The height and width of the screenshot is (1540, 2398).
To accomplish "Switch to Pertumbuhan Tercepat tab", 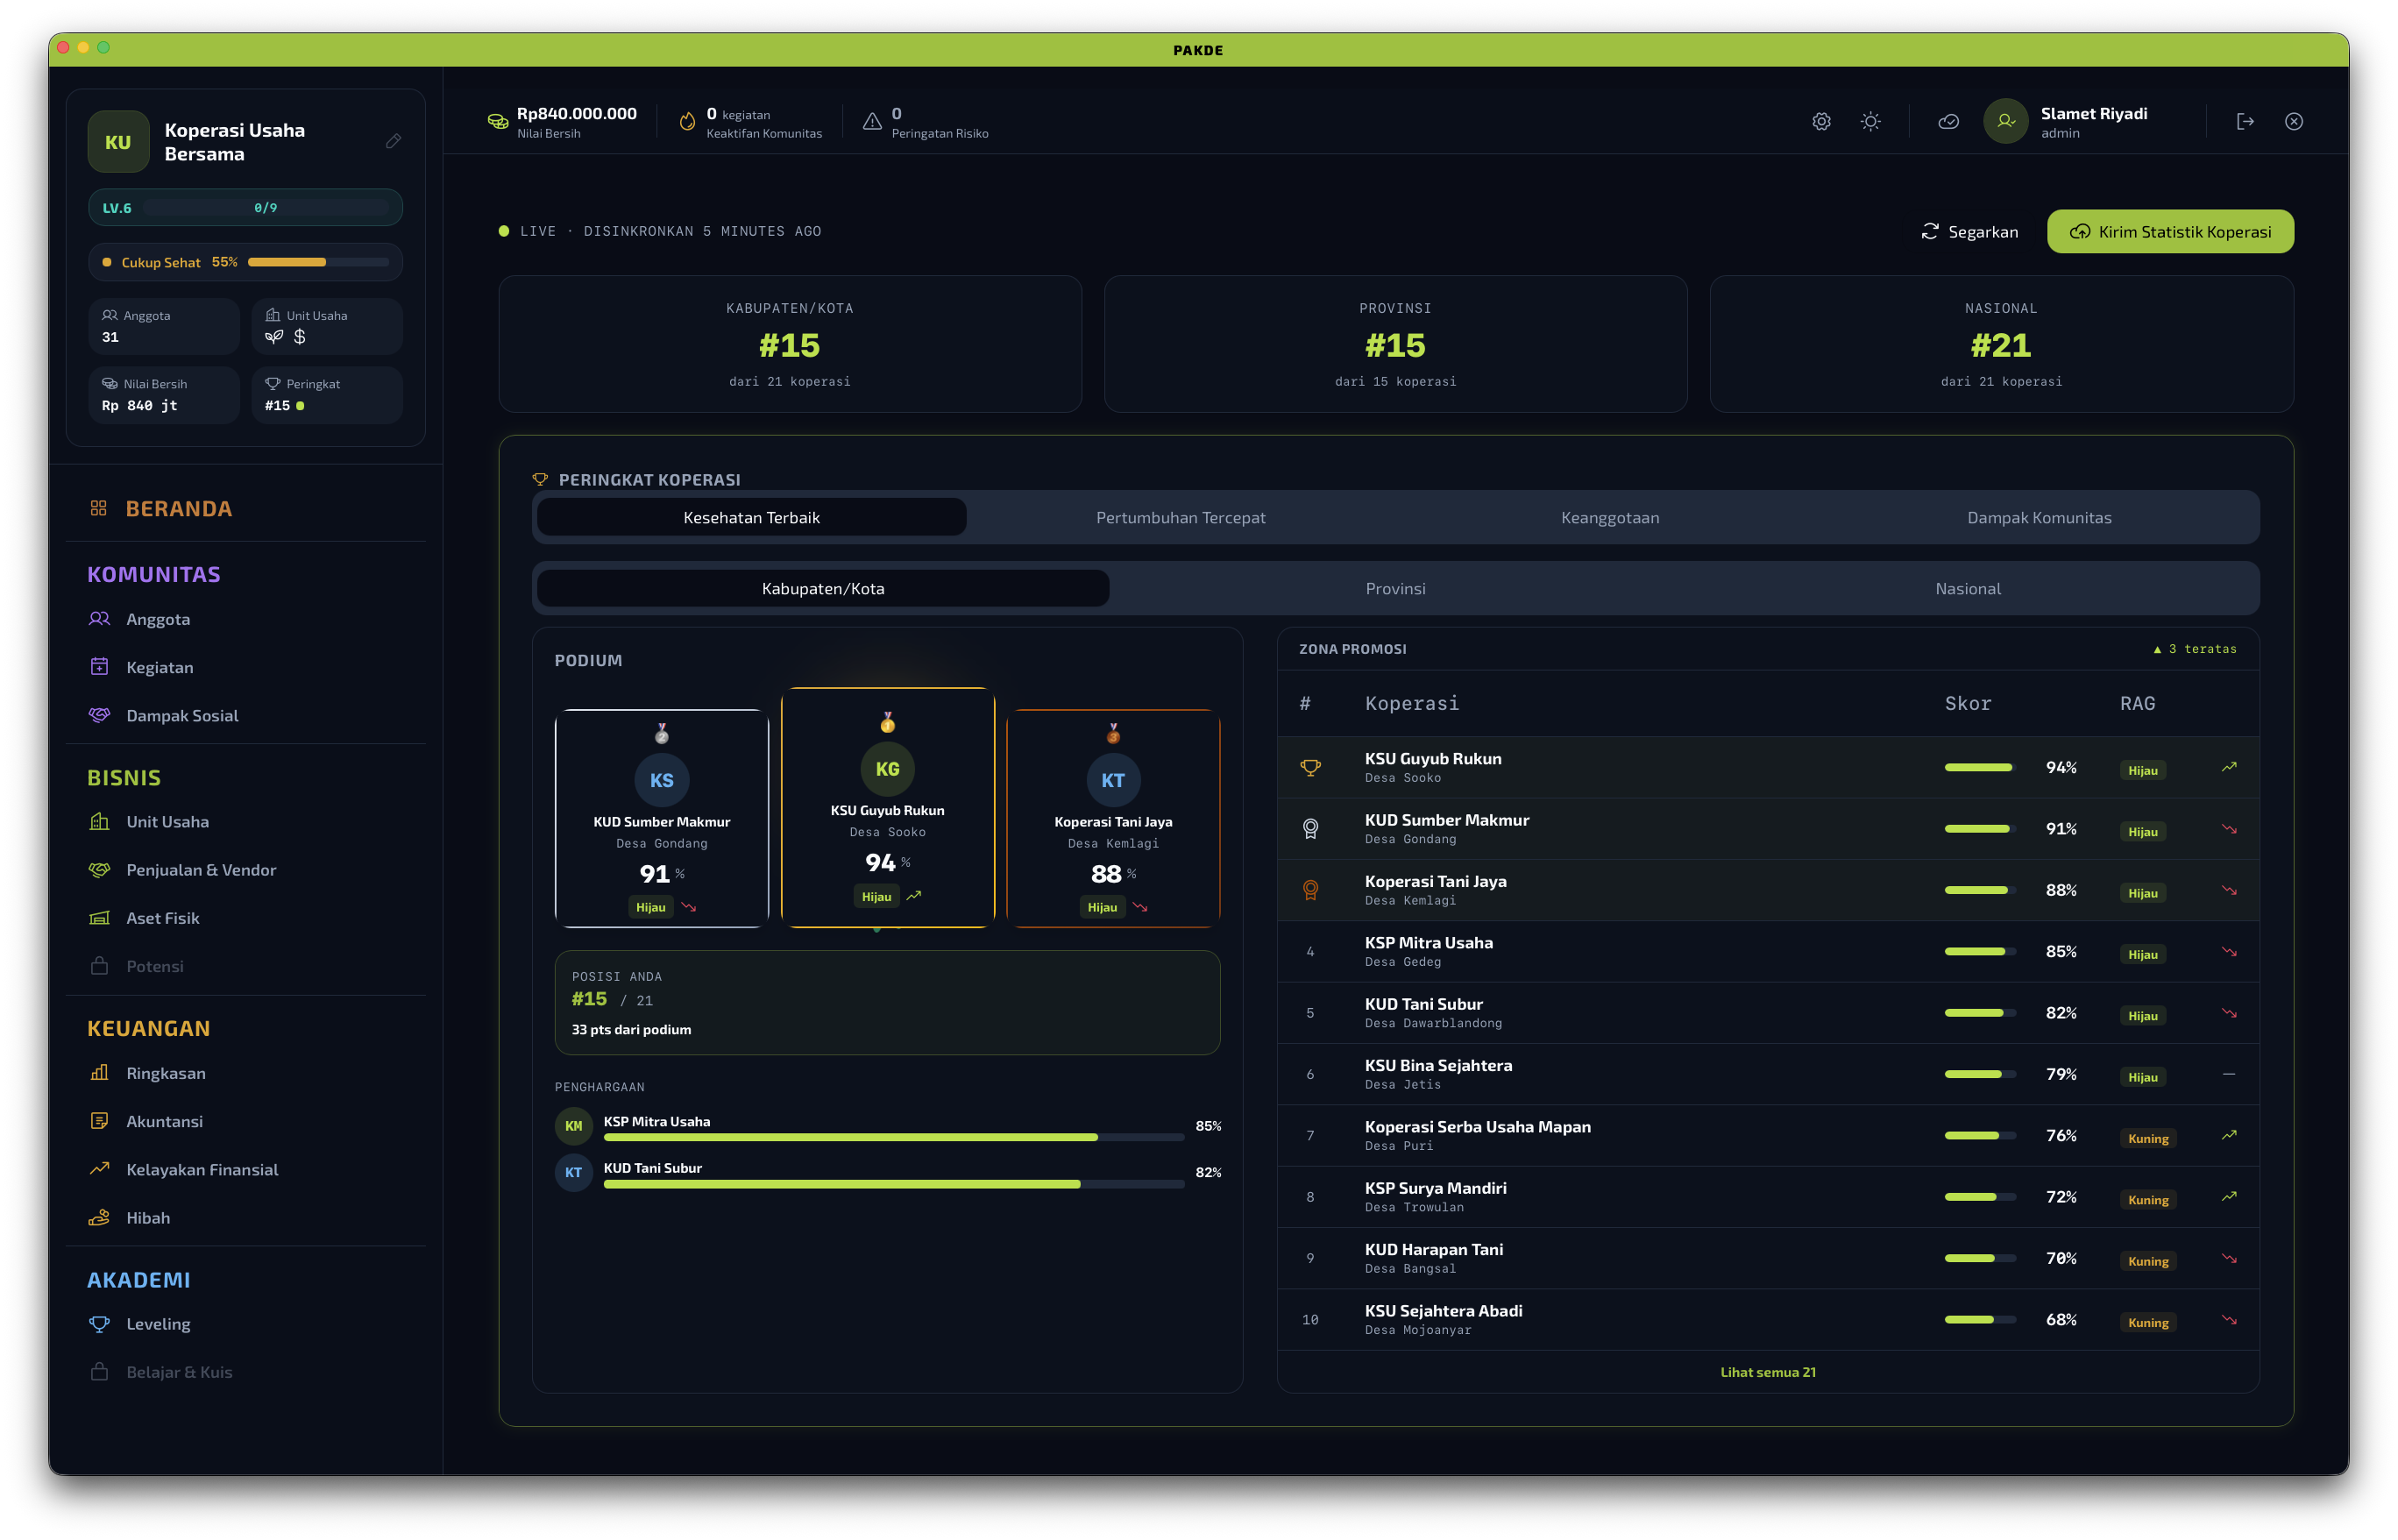I will 1180,518.
